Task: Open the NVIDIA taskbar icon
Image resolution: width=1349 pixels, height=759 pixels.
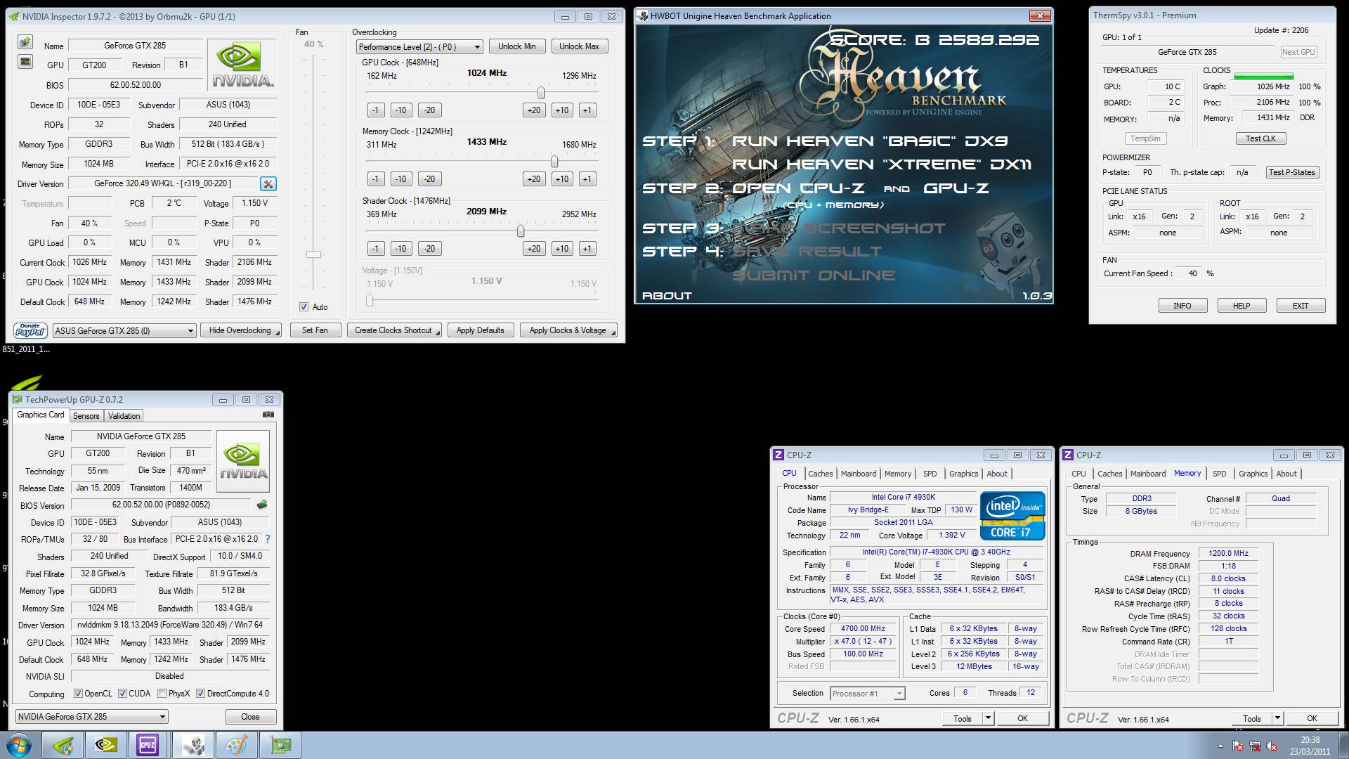Action: (x=106, y=745)
